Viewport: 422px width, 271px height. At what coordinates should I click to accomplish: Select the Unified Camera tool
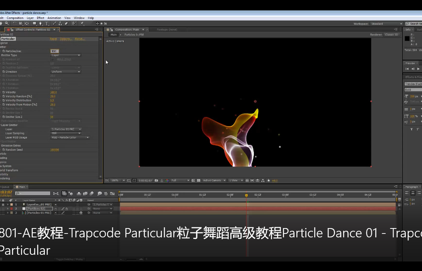(20, 24)
